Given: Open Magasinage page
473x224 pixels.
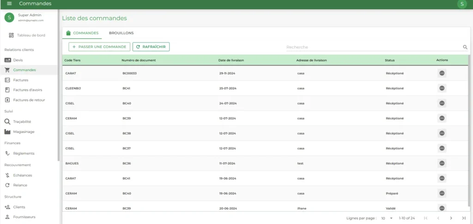Looking at the screenshot, I should click(29, 132).
